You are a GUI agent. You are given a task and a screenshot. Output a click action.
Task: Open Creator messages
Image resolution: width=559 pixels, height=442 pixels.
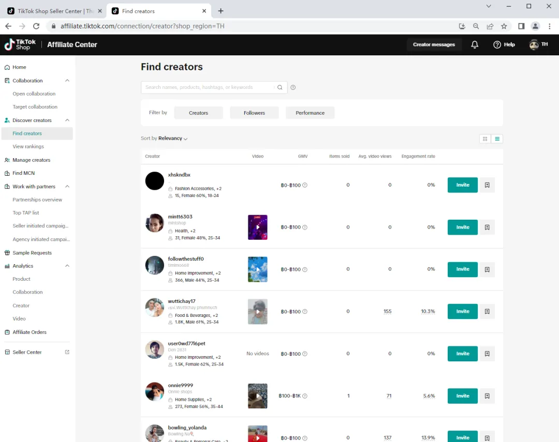(434, 44)
